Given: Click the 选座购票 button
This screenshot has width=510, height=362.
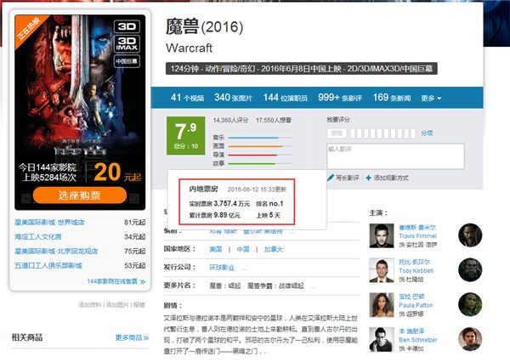Looking at the screenshot, I should coord(80,195).
